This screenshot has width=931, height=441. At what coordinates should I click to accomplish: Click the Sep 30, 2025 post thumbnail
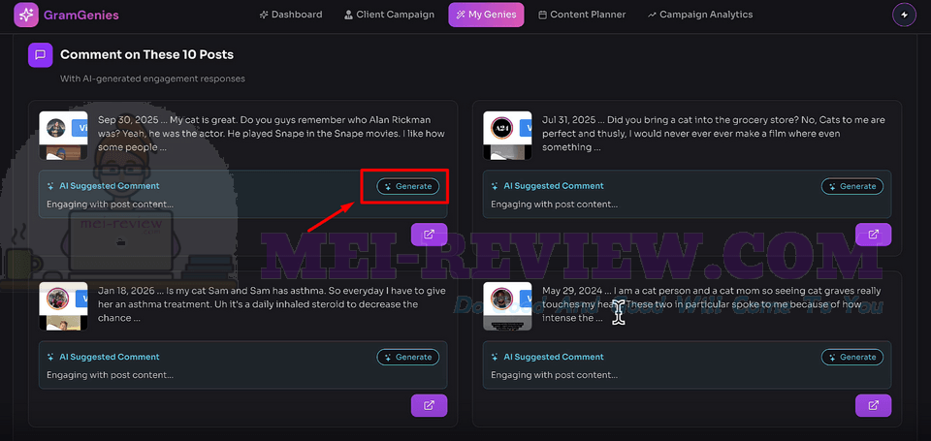tap(63, 135)
